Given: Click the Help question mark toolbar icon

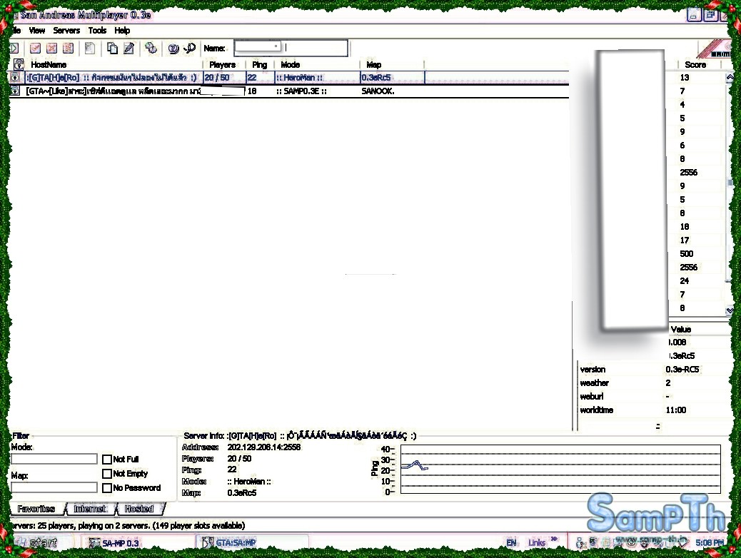Looking at the screenshot, I should pyautogui.click(x=173, y=48).
